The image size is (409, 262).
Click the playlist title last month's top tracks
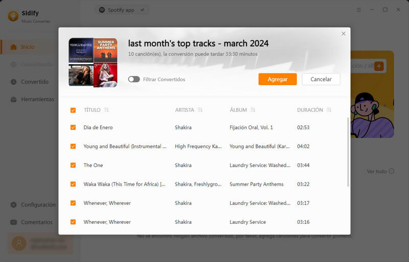pyautogui.click(x=198, y=43)
